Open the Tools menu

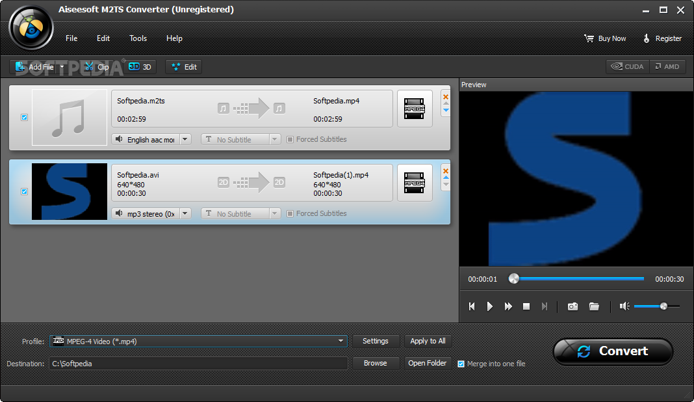tap(138, 38)
